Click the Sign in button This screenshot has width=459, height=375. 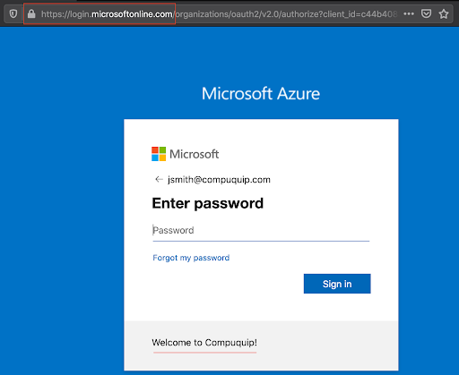(x=337, y=284)
